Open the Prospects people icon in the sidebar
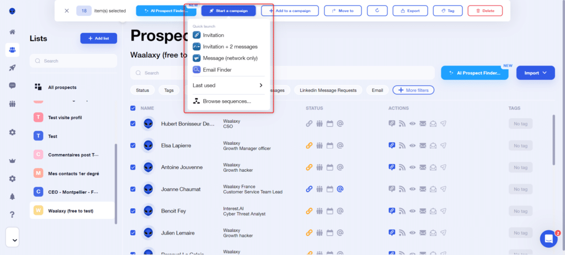 point(12,50)
